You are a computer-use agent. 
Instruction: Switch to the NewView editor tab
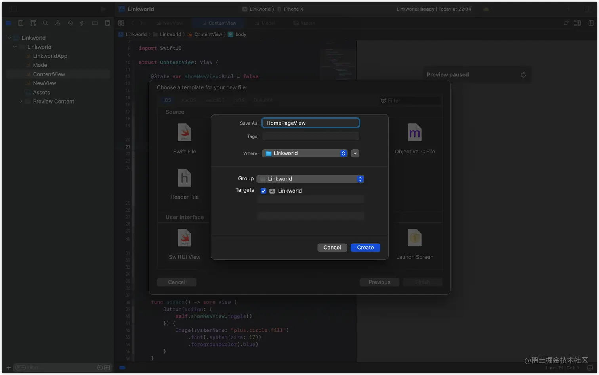pos(169,23)
